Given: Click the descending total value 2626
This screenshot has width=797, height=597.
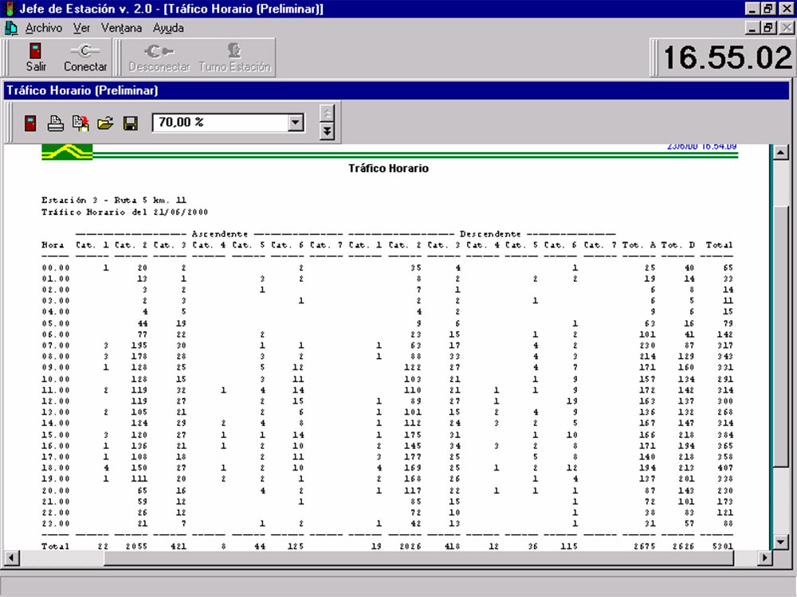Looking at the screenshot, I should pos(684,546).
